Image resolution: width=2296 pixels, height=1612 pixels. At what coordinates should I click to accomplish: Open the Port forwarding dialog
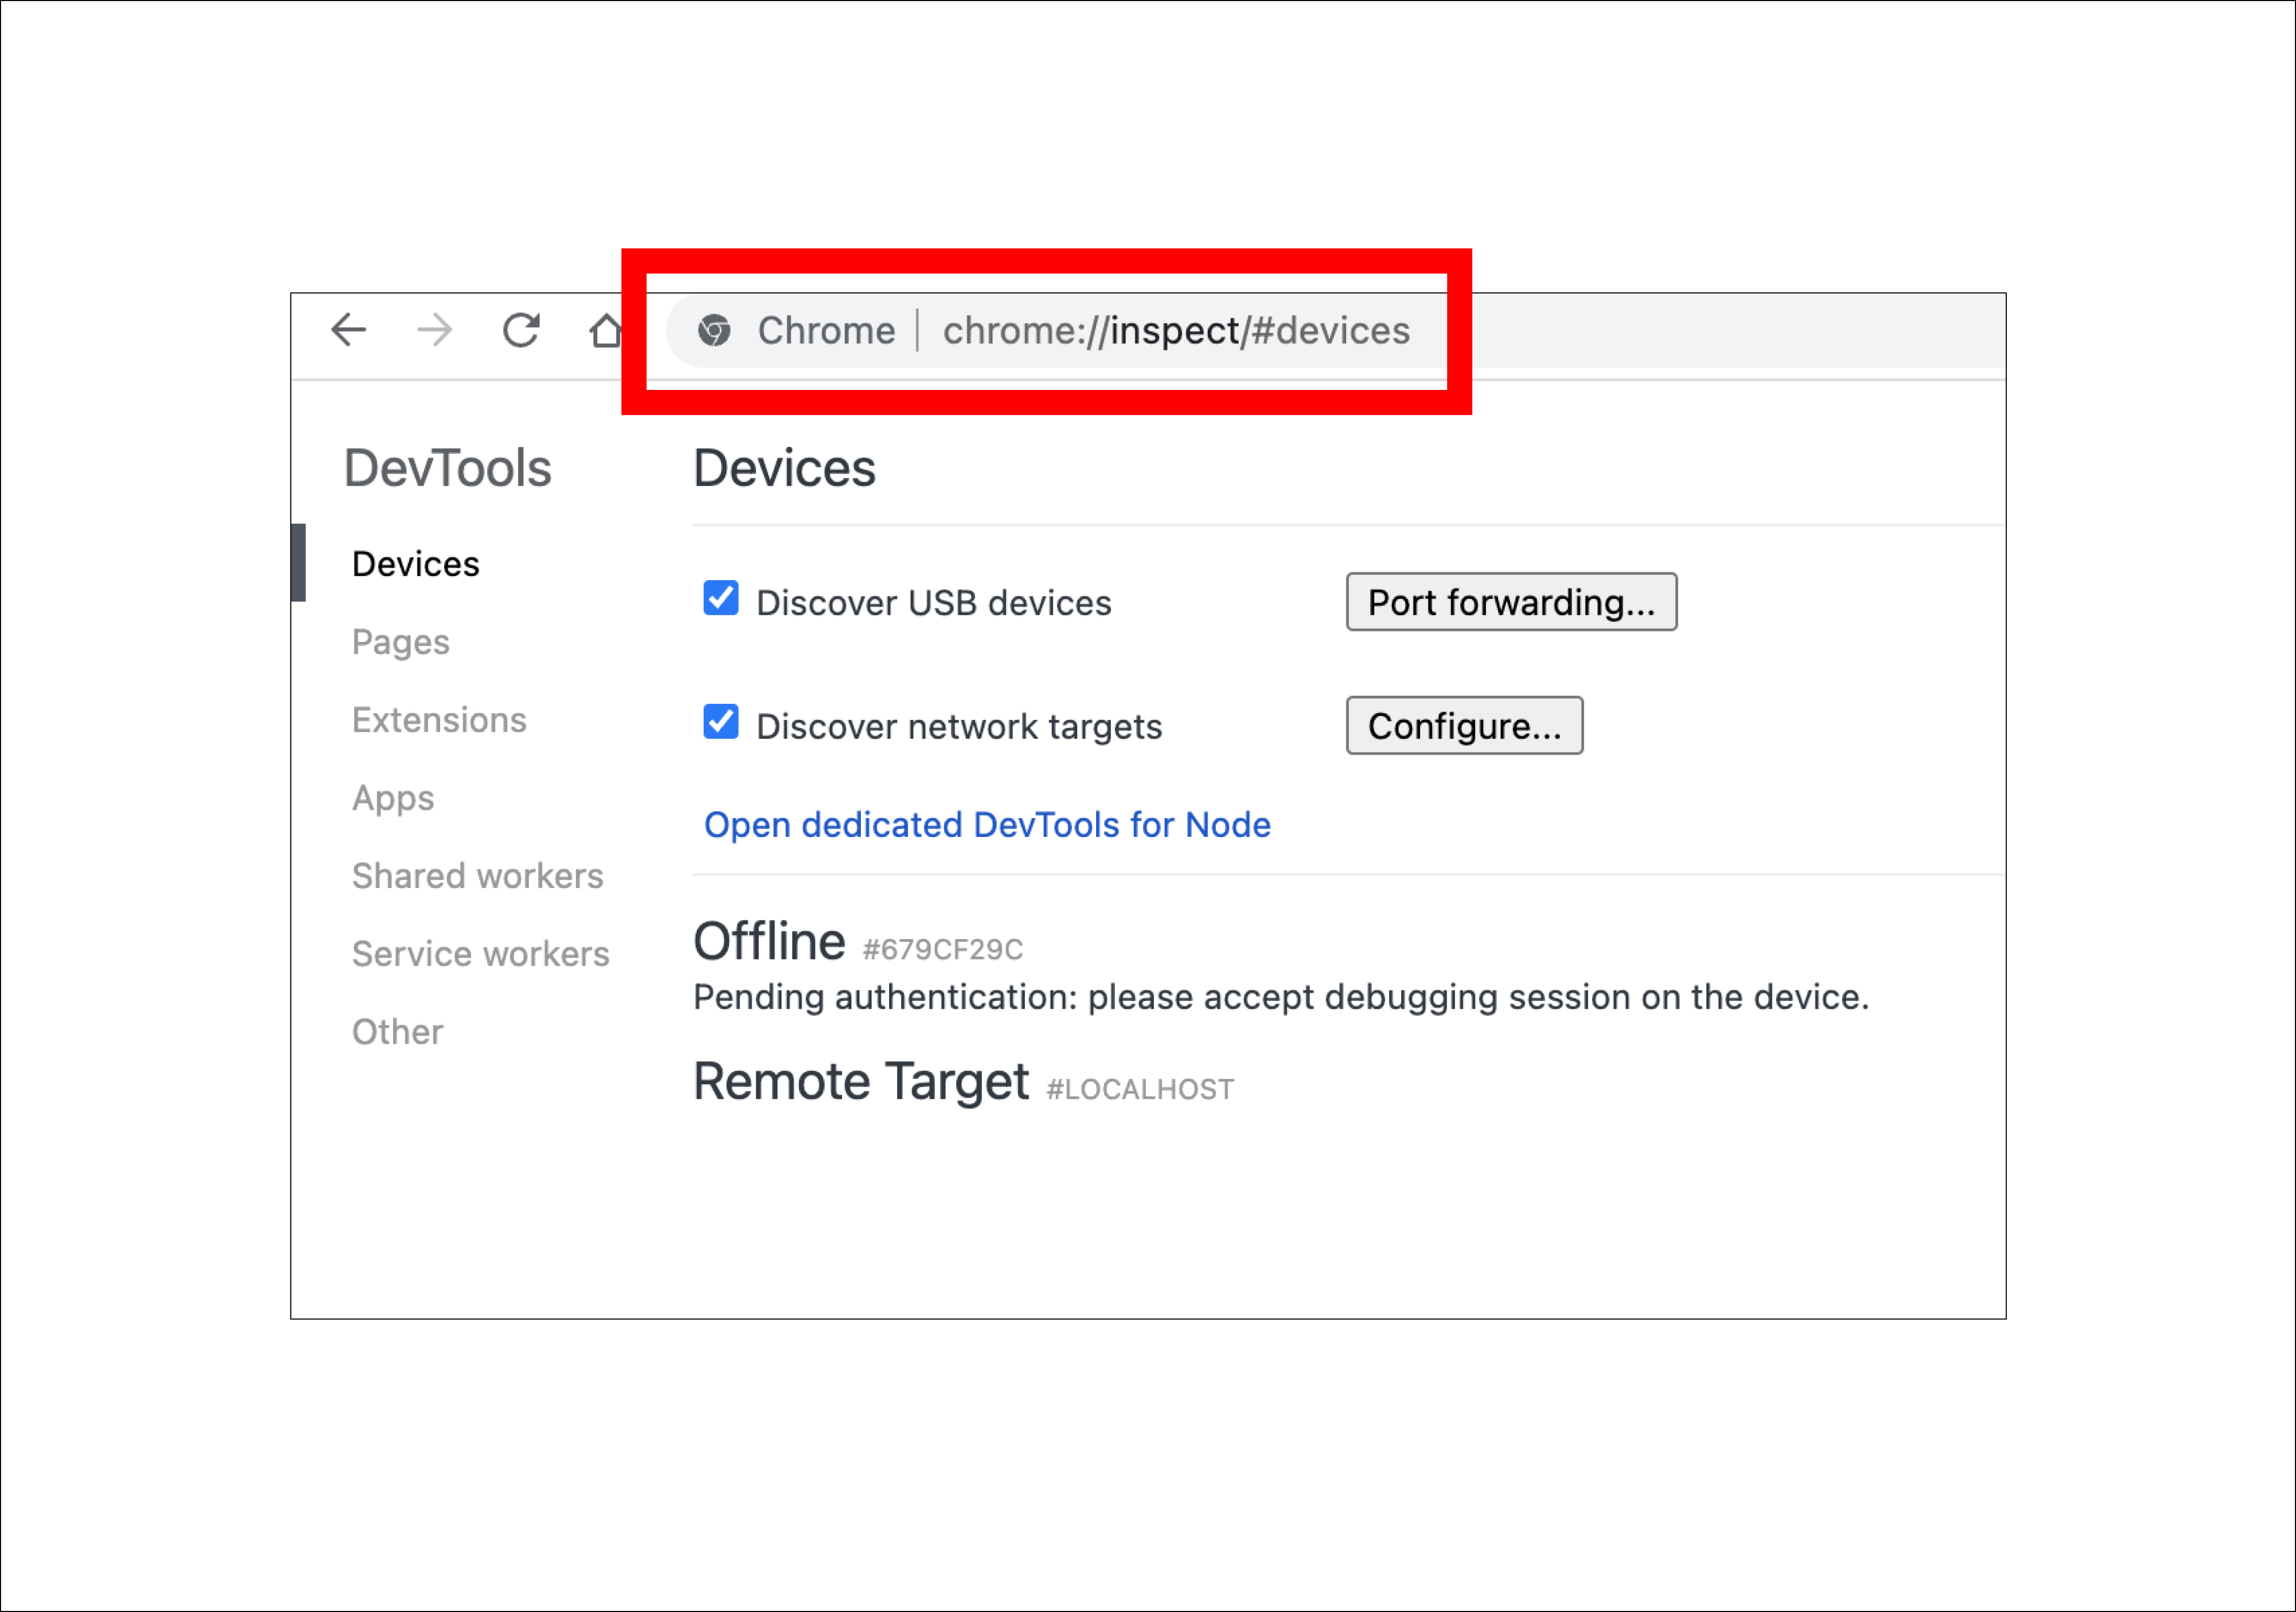coord(1511,601)
